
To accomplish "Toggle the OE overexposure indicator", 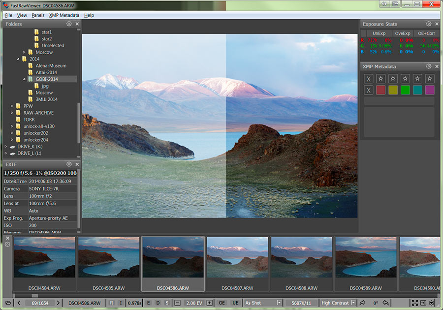I will 222,303.
